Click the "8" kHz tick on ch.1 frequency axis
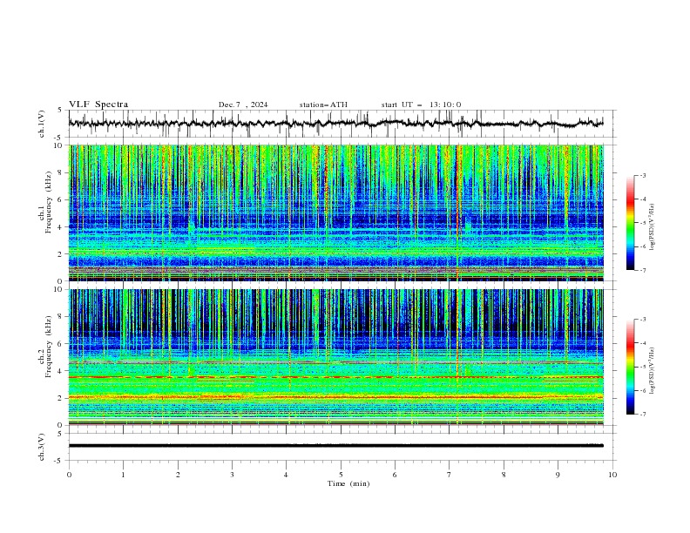Image resolution: width=690 pixels, height=533 pixels. 61,172
